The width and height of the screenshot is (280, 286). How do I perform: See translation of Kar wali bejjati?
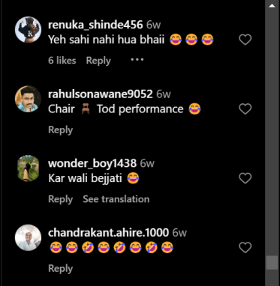pos(116,199)
